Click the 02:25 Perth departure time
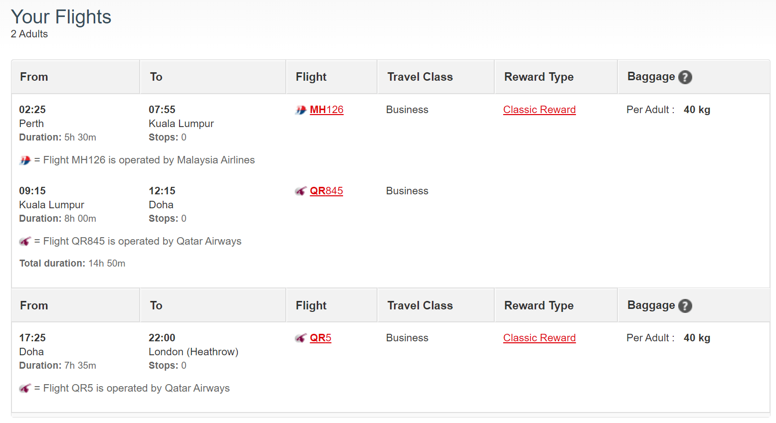 coord(32,110)
